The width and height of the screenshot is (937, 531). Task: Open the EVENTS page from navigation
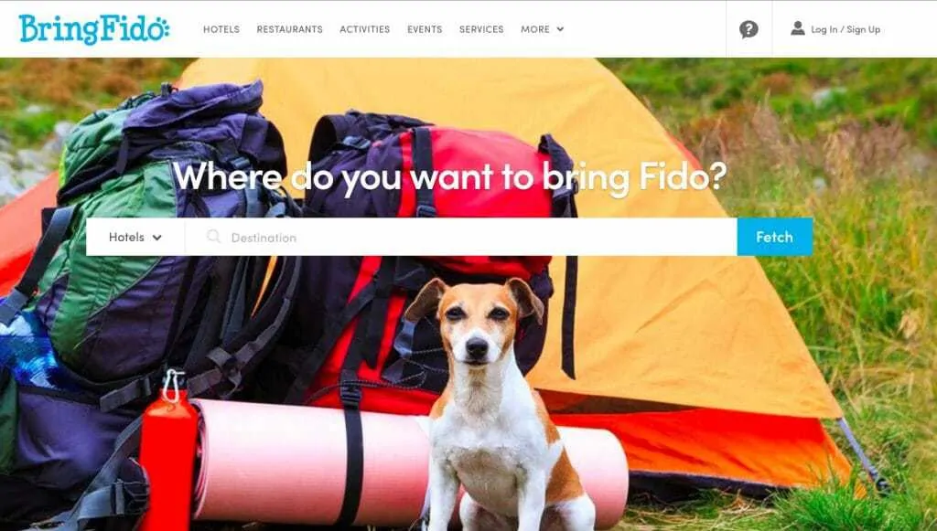coord(425,28)
